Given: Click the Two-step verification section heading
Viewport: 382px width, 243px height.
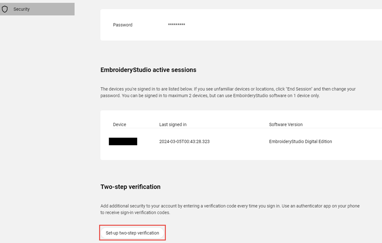Looking at the screenshot, I should pos(130,187).
